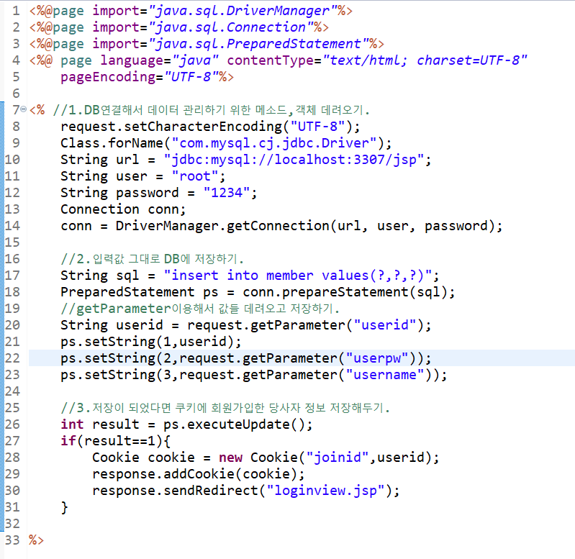Click the "int" keyword on line 26
The width and height of the screenshot is (575, 559).
pyautogui.click(x=72, y=424)
